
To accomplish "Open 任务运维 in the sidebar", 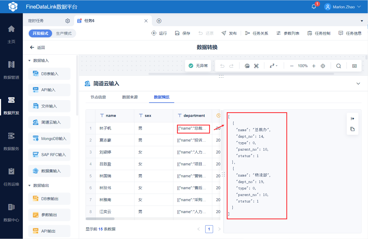I will pyautogui.click(x=11, y=177).
